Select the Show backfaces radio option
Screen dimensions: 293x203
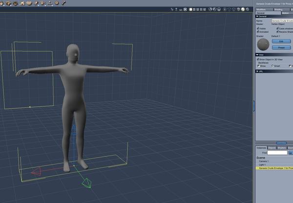tap(258, 66)
